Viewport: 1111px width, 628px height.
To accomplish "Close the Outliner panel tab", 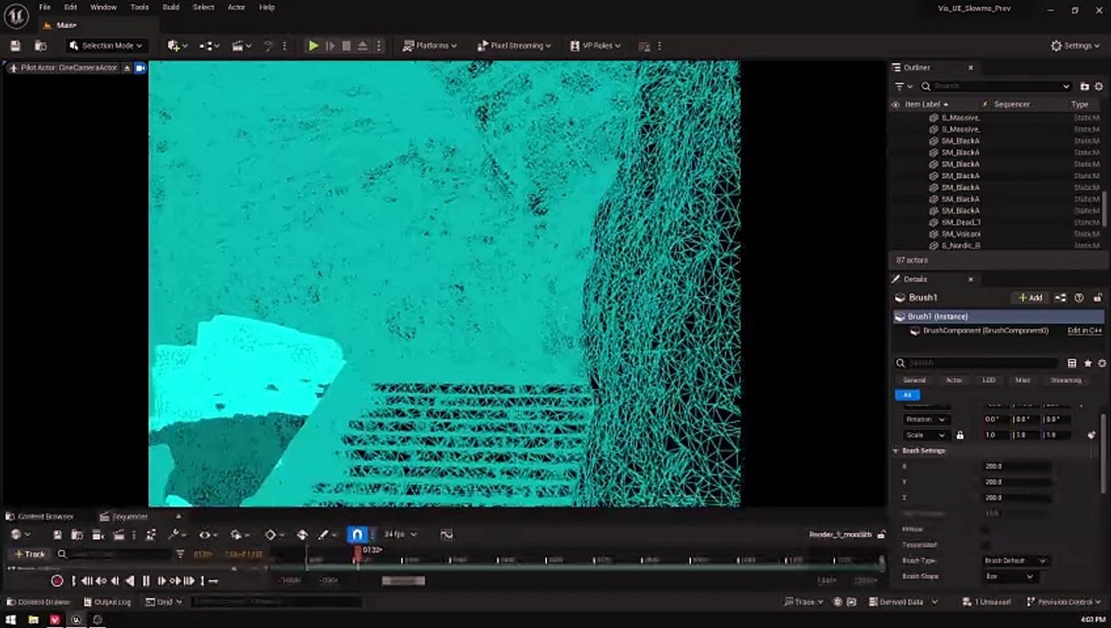I will click(x=970, y=67).
